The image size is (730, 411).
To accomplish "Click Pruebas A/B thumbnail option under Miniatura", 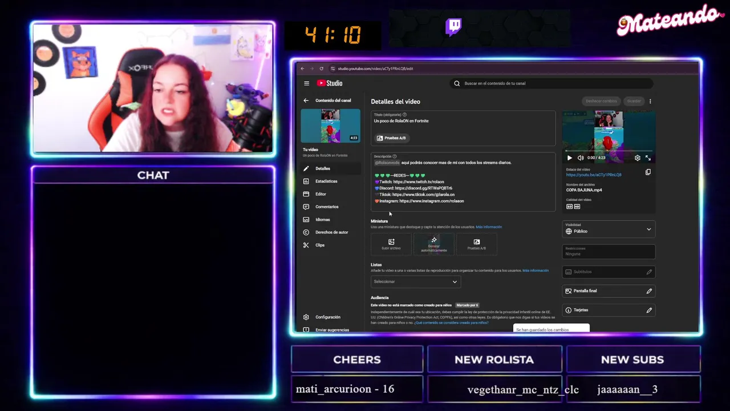I will click(x=477, y=244).
